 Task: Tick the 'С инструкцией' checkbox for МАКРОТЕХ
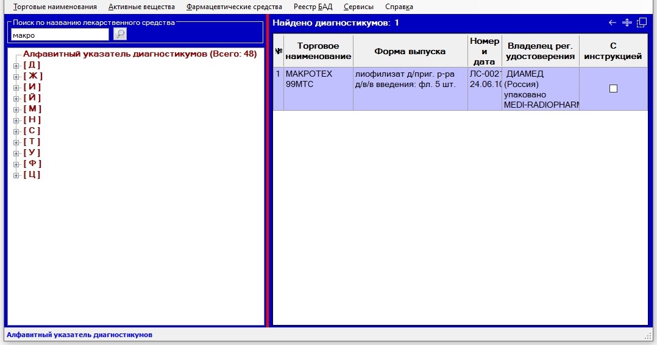pos(613,88)
